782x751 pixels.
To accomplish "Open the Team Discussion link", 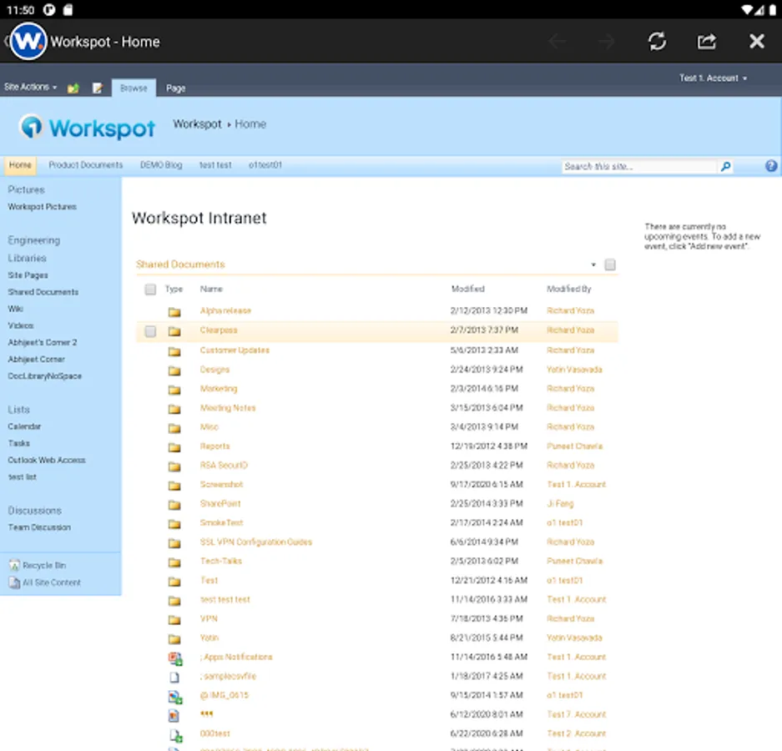I will click(x=39, y=527).
